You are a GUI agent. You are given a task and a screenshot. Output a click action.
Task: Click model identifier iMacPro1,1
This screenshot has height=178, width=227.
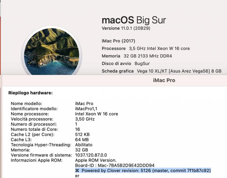86,109
